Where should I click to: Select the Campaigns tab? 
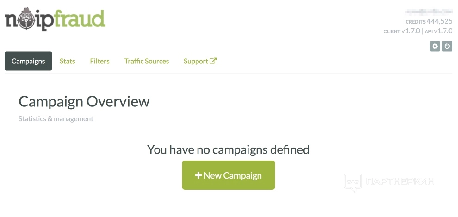click(x=28, y=61)
